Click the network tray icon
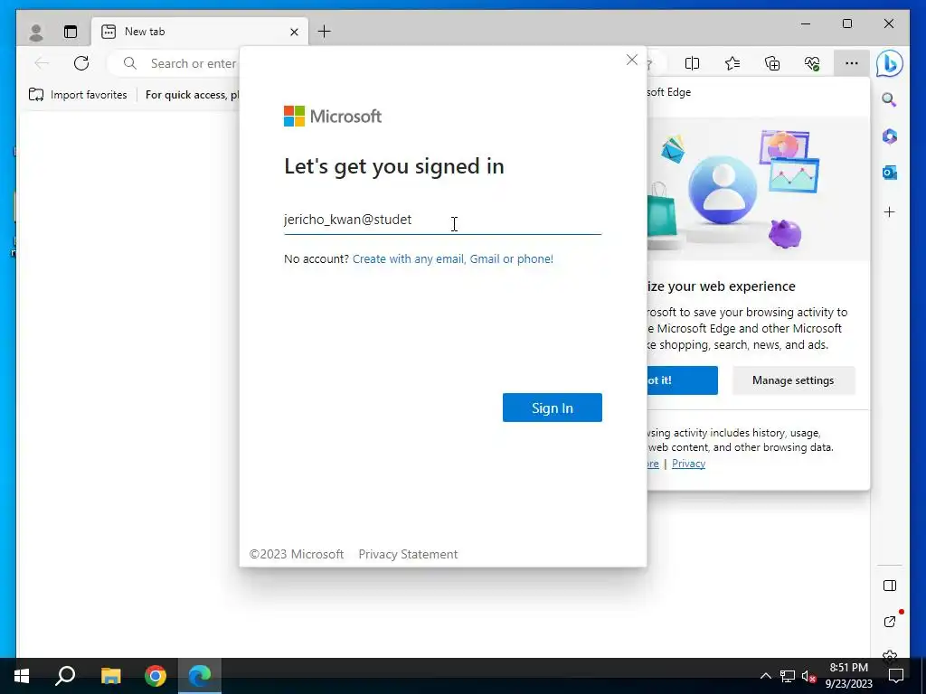926x694 pixels. [x=788, y=676]
